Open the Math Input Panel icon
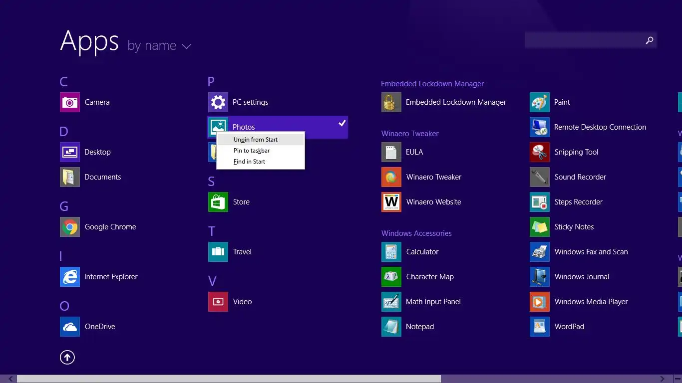The width and height of the screenshot is (682, 383). click(x=391, y=302)
